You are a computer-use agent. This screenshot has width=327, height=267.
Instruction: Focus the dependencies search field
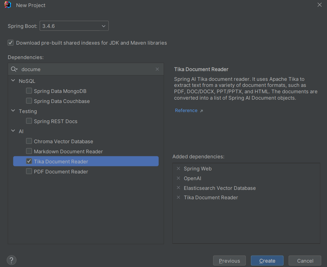(x=86, y=69)
